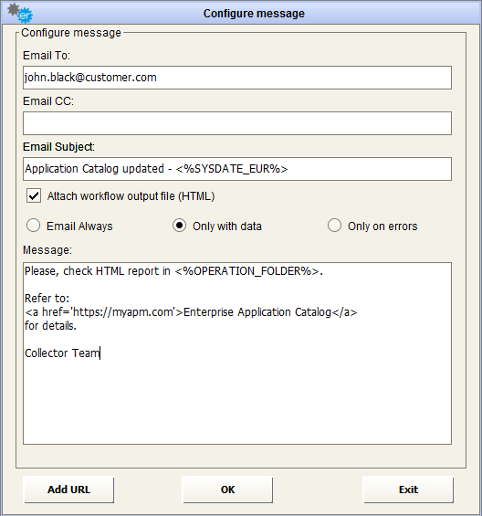Focus the Email To input field
The width and height of the screenshot is (482, 516).
[x=237, y=78]
